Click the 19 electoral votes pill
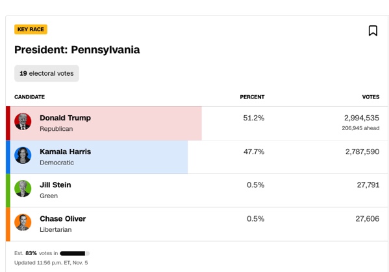The height and width of the screenshot is (272, 389). click(47, 74)
